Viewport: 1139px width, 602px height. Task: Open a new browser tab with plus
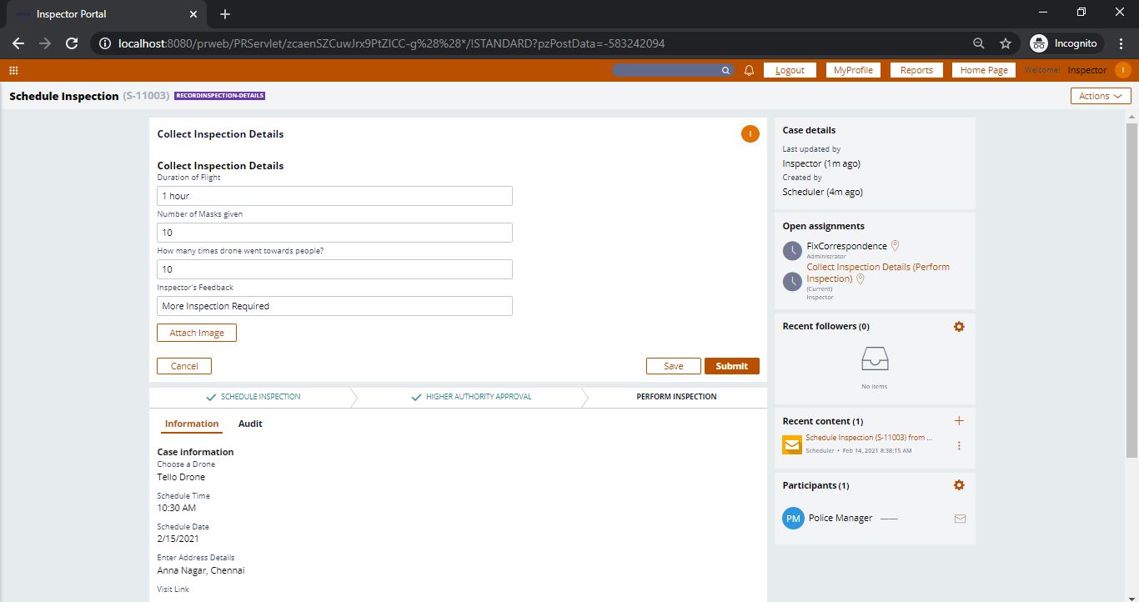[x=225, y=14]
